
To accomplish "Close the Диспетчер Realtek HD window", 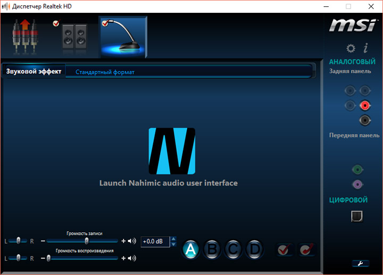I will coord(371,6).
